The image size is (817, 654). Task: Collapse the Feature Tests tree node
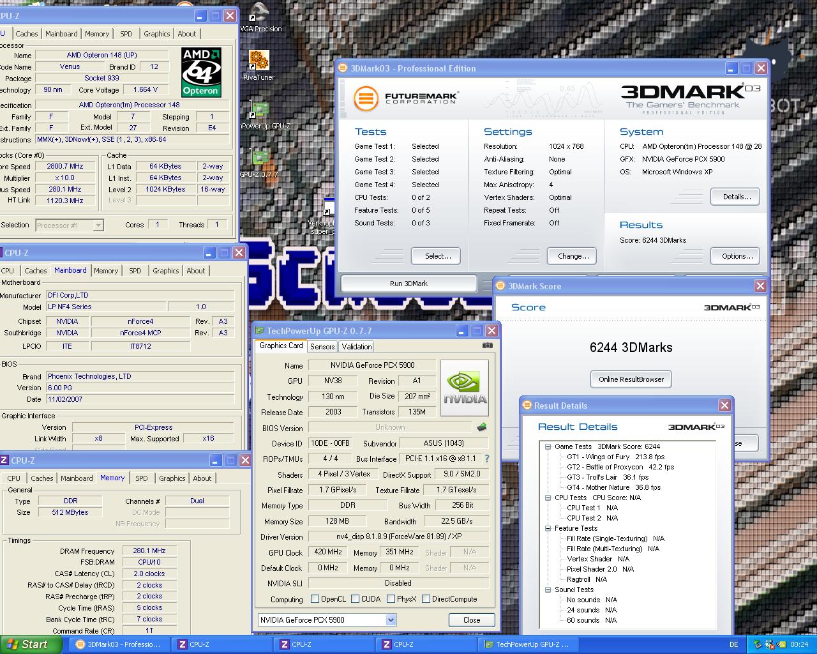548,528
